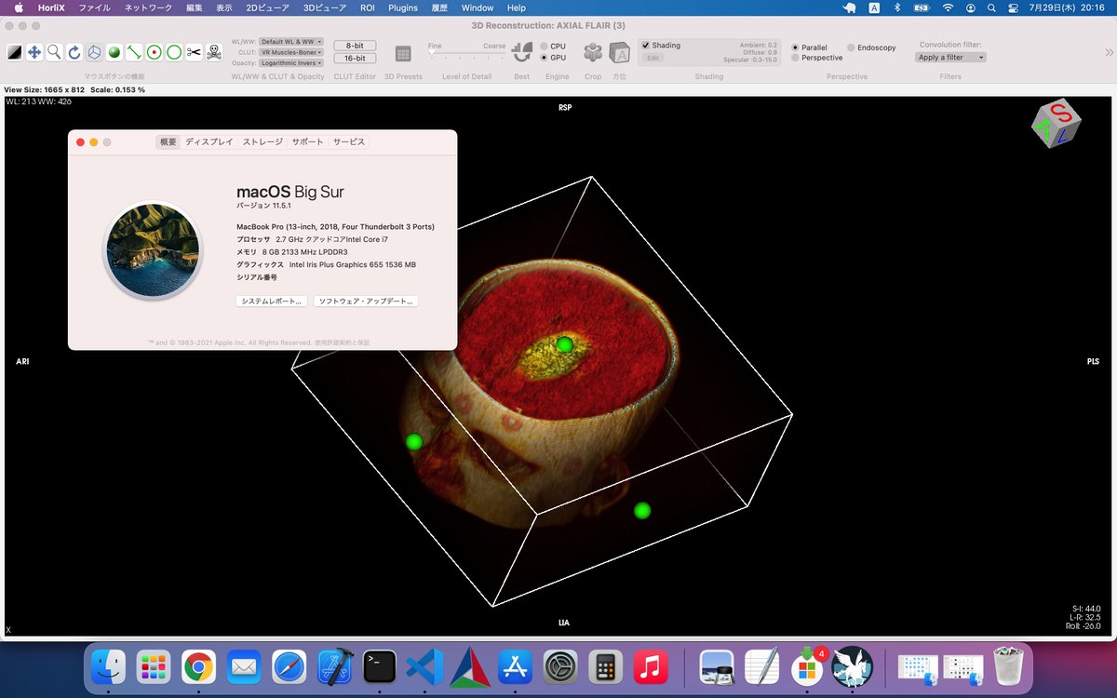This screenshot has width=1117, height=698.
Task: Open Xcode from the Dock
Action: click(334, 666)
